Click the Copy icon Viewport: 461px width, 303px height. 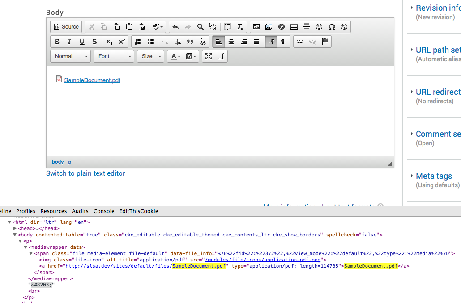[x=104, y=27]
